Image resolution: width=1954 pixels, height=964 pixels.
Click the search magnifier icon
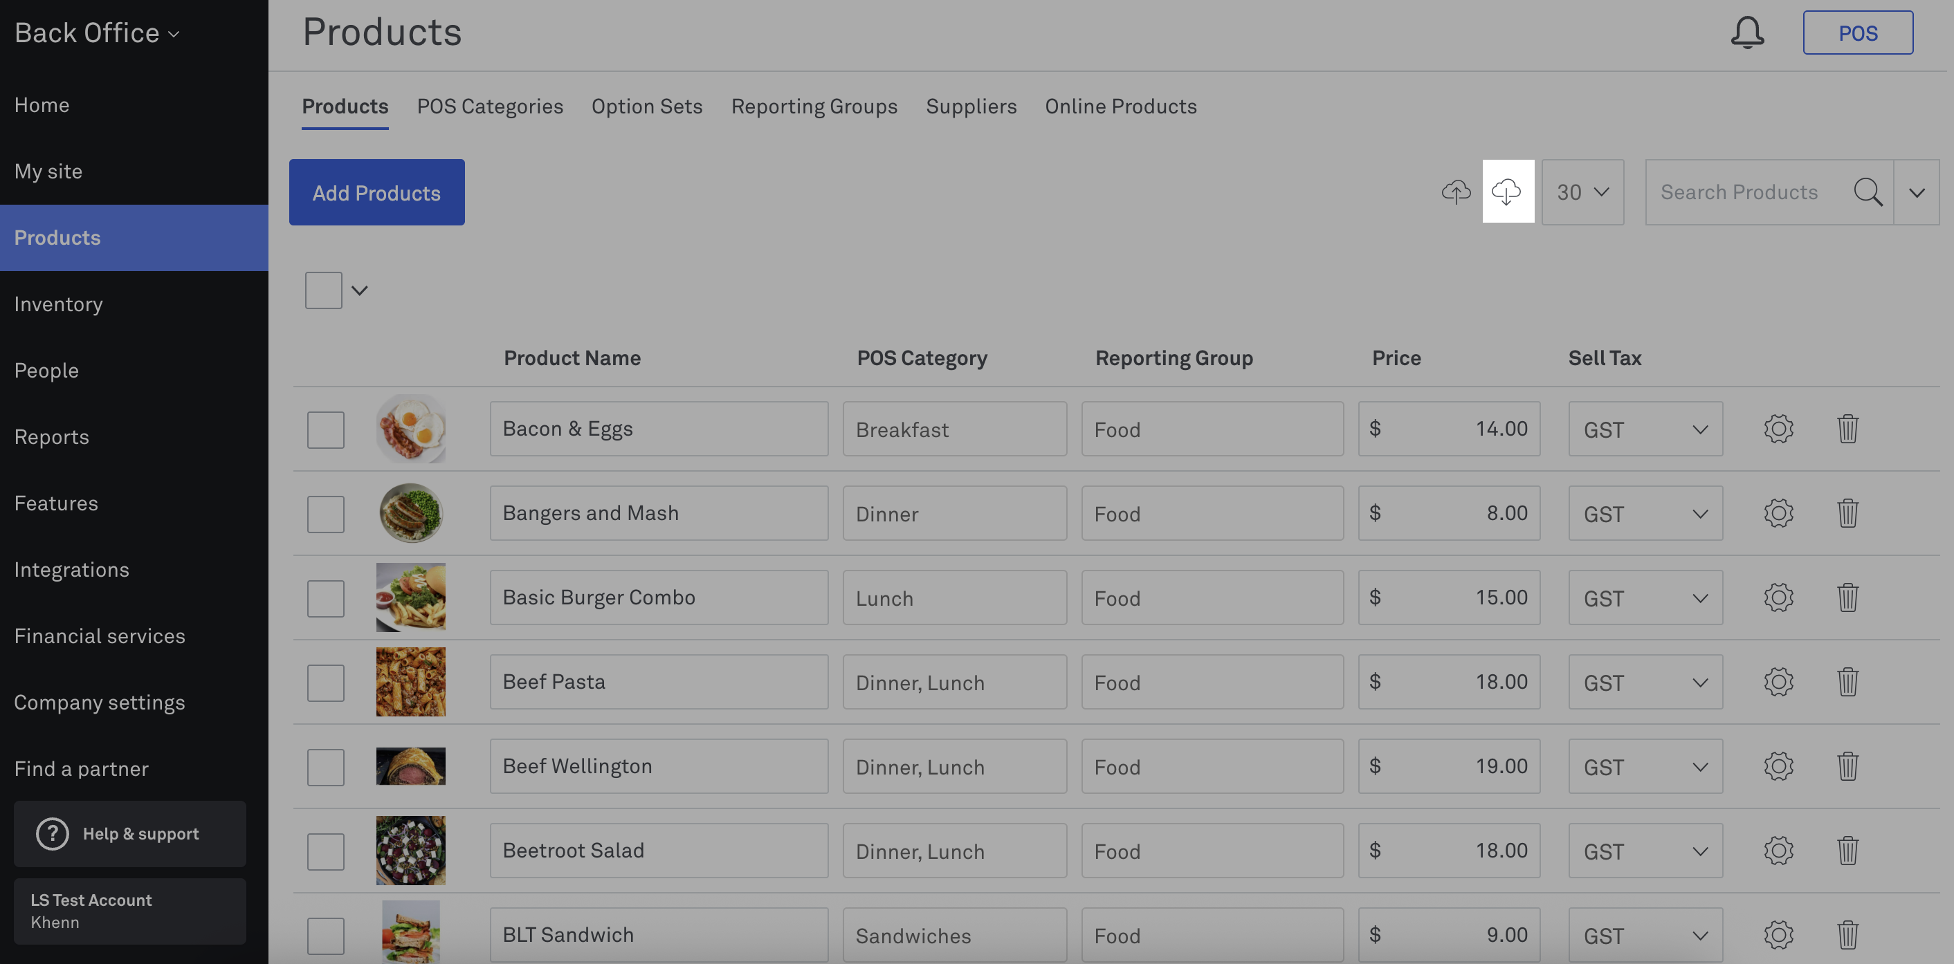(1868, 192)
